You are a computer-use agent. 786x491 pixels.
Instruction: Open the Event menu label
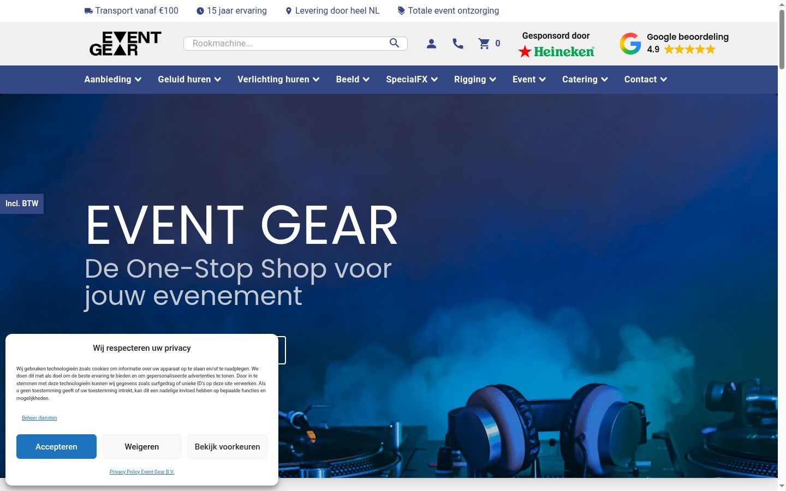click(x=524, y=80)
